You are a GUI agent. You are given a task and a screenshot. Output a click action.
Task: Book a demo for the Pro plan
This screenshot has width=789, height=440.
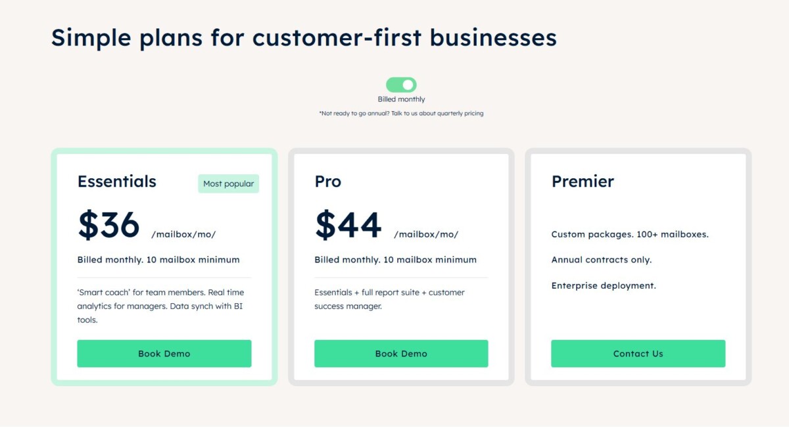401,353
